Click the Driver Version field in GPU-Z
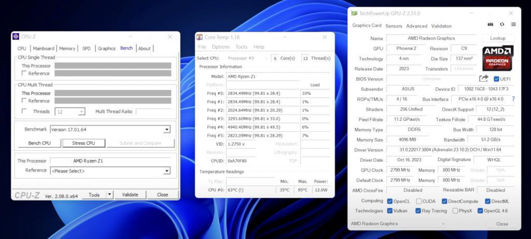Image resolution: width=531 pixels, height=239 pixels. pos(450,150)
